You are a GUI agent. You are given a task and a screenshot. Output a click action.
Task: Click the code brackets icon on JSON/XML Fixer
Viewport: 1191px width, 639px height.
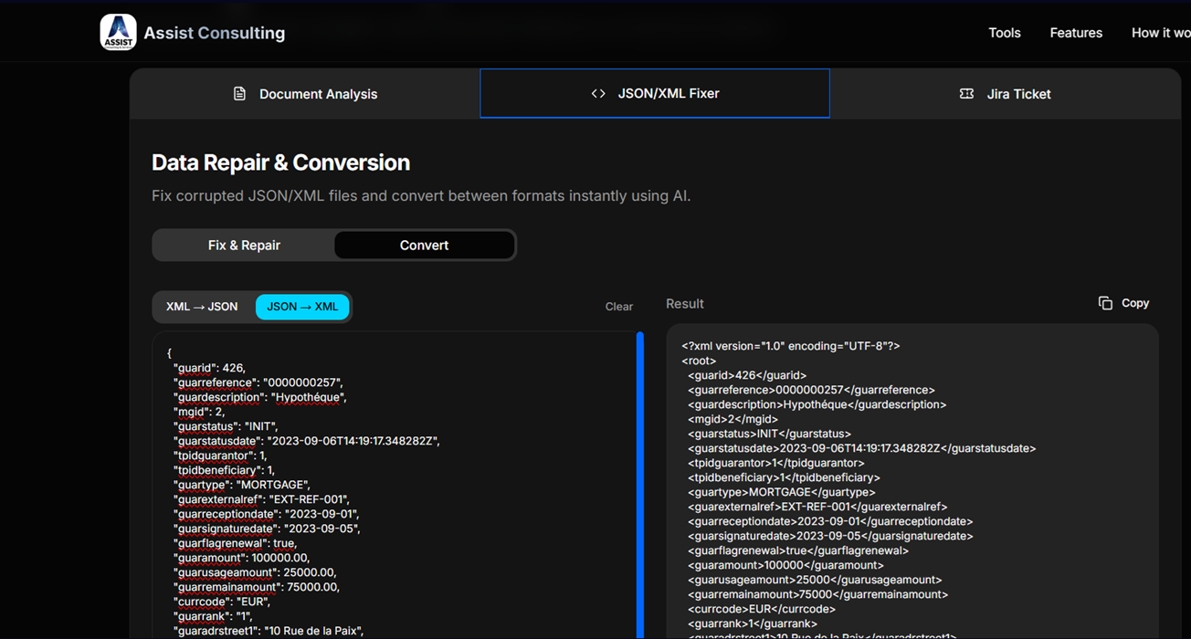[x=598, y=94]
